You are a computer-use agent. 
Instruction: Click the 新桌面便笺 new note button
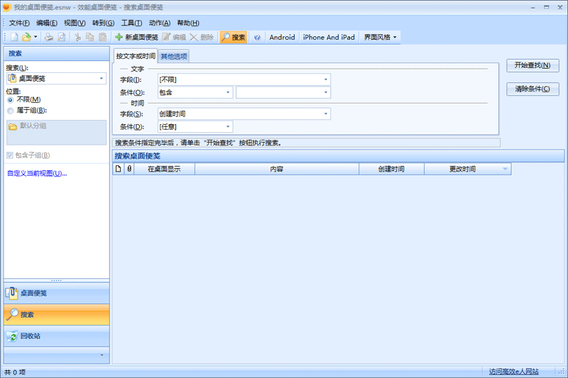[x=136, y=37]
